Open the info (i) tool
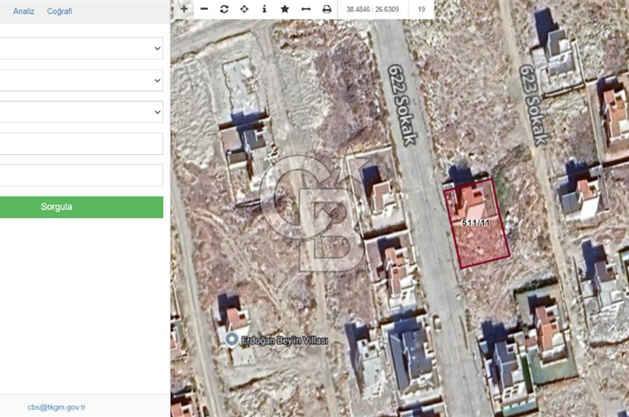The width and height of the screenshot is (629, 417). pyautogui.click(x=264, y=9)
